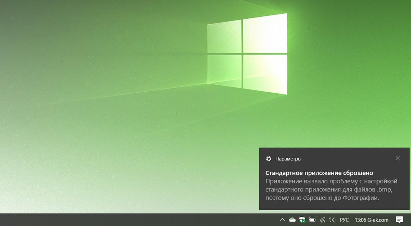Open Windows Security shield tray icon
Screen dimensions: 411x226
[x=302, y=220]
